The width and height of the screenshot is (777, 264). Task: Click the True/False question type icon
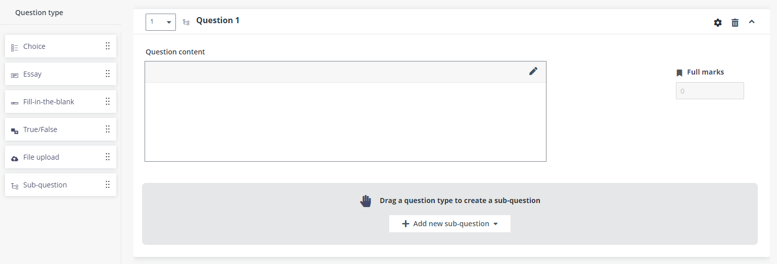coord(15,130)
